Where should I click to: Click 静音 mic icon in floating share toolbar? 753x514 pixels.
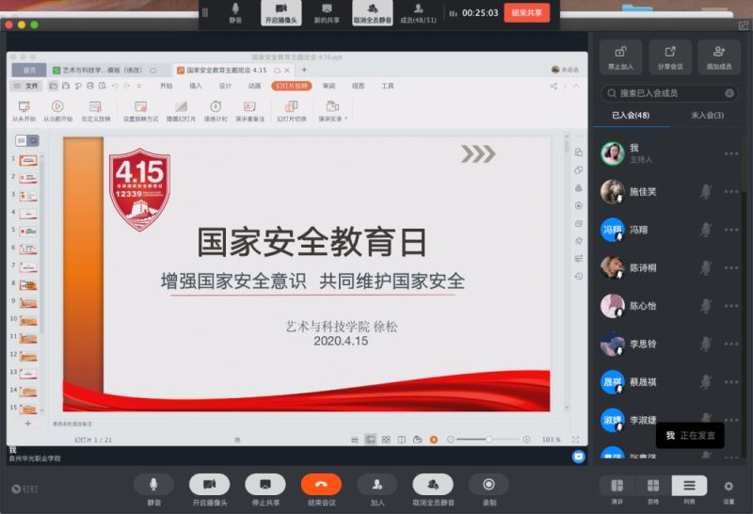pyautogui.click(x=235, y=12)
